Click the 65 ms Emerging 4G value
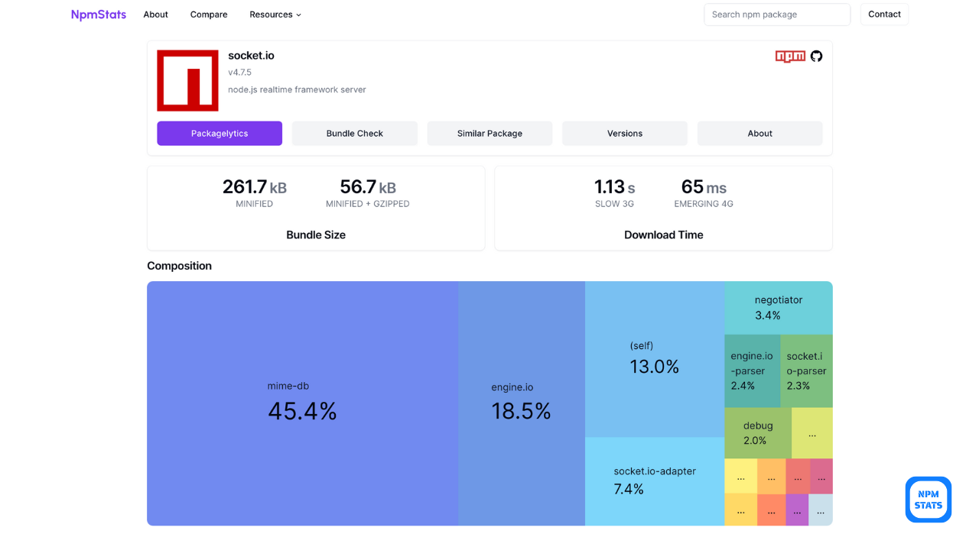Image resolution: width=979 pixels, height=550 pixels. [704, 187]
